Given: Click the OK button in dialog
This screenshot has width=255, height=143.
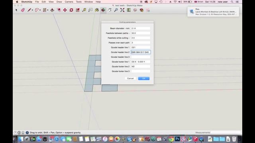Looking at the screenshot, I should 144,79.
